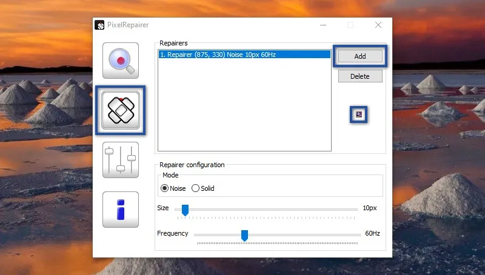
Task: Click the small repairer color picker icon
Action: point(359,114)
